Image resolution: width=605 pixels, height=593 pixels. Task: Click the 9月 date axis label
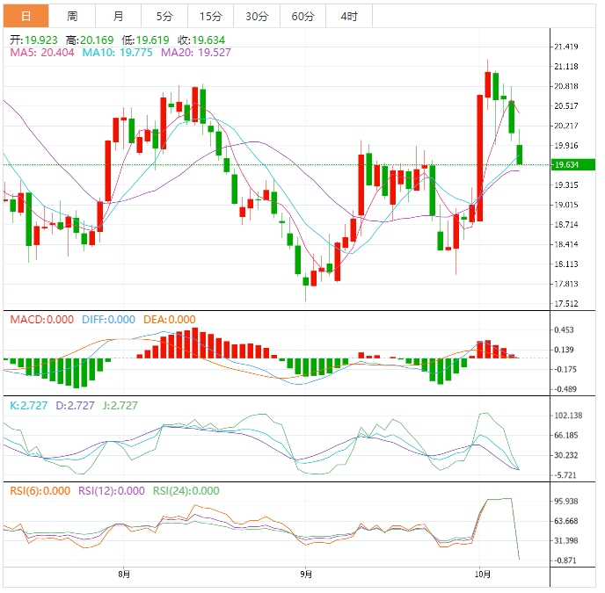point(306,575)
